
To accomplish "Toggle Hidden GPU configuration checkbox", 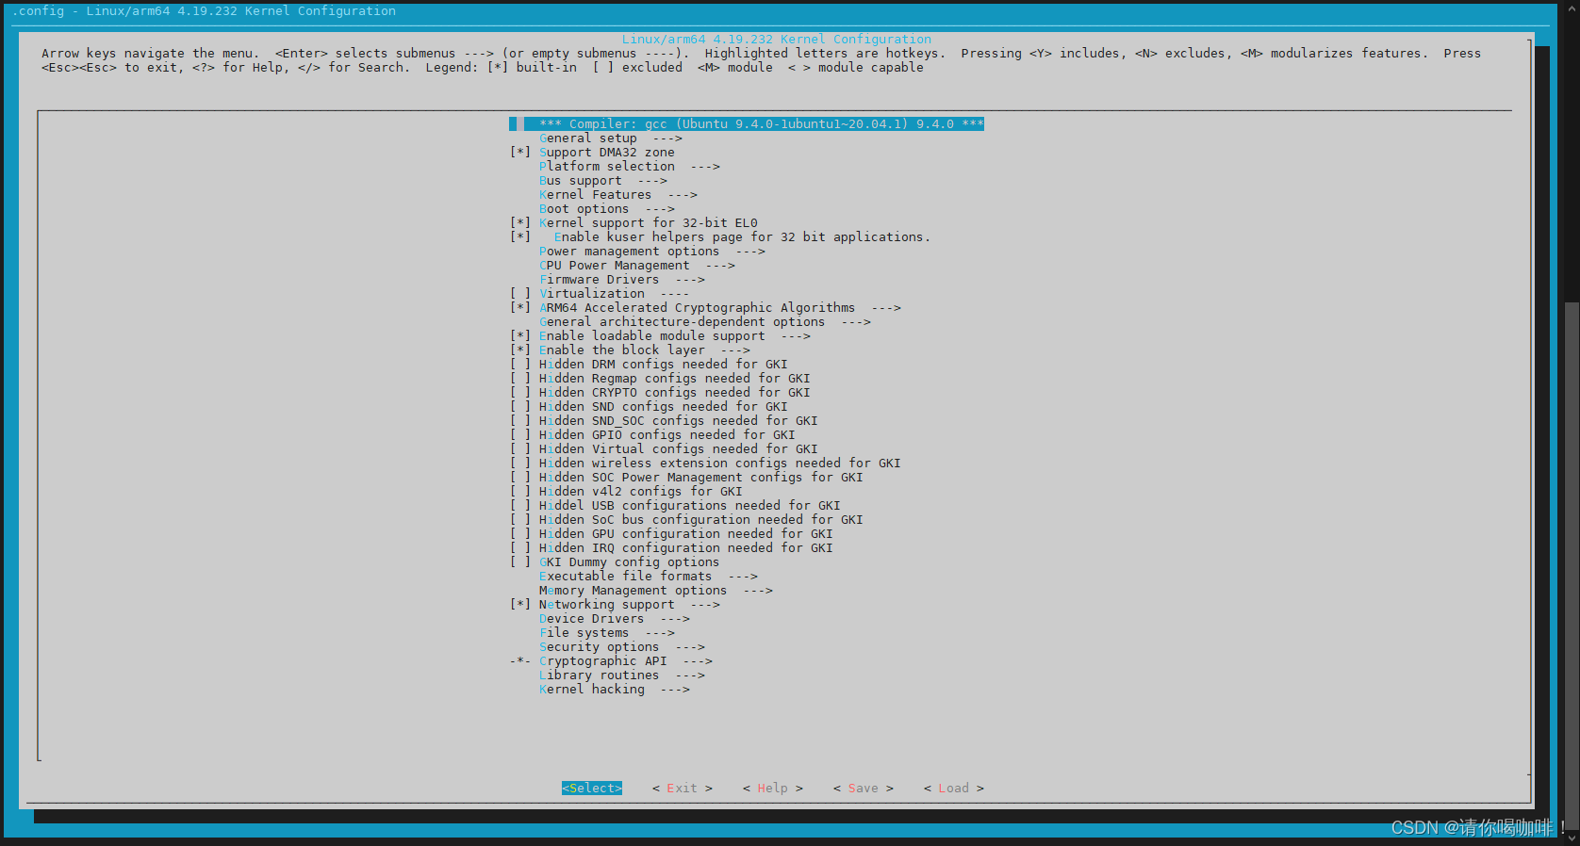I will pyautogui.click(x=520, y=534).
